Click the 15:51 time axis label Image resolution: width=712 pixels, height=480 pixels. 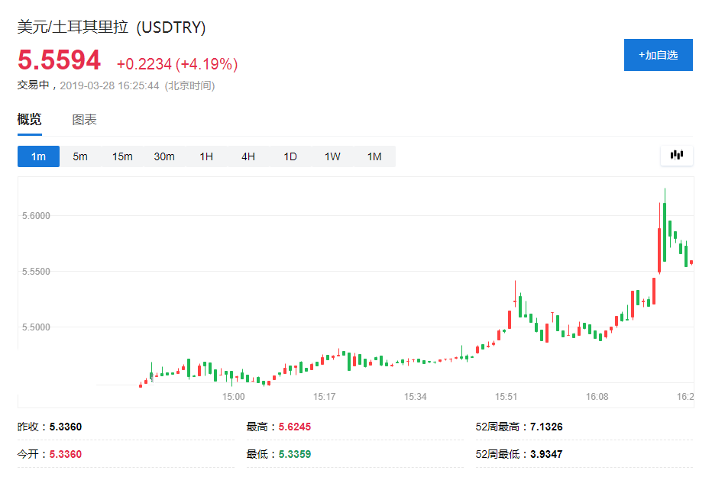tap(506, 397)
